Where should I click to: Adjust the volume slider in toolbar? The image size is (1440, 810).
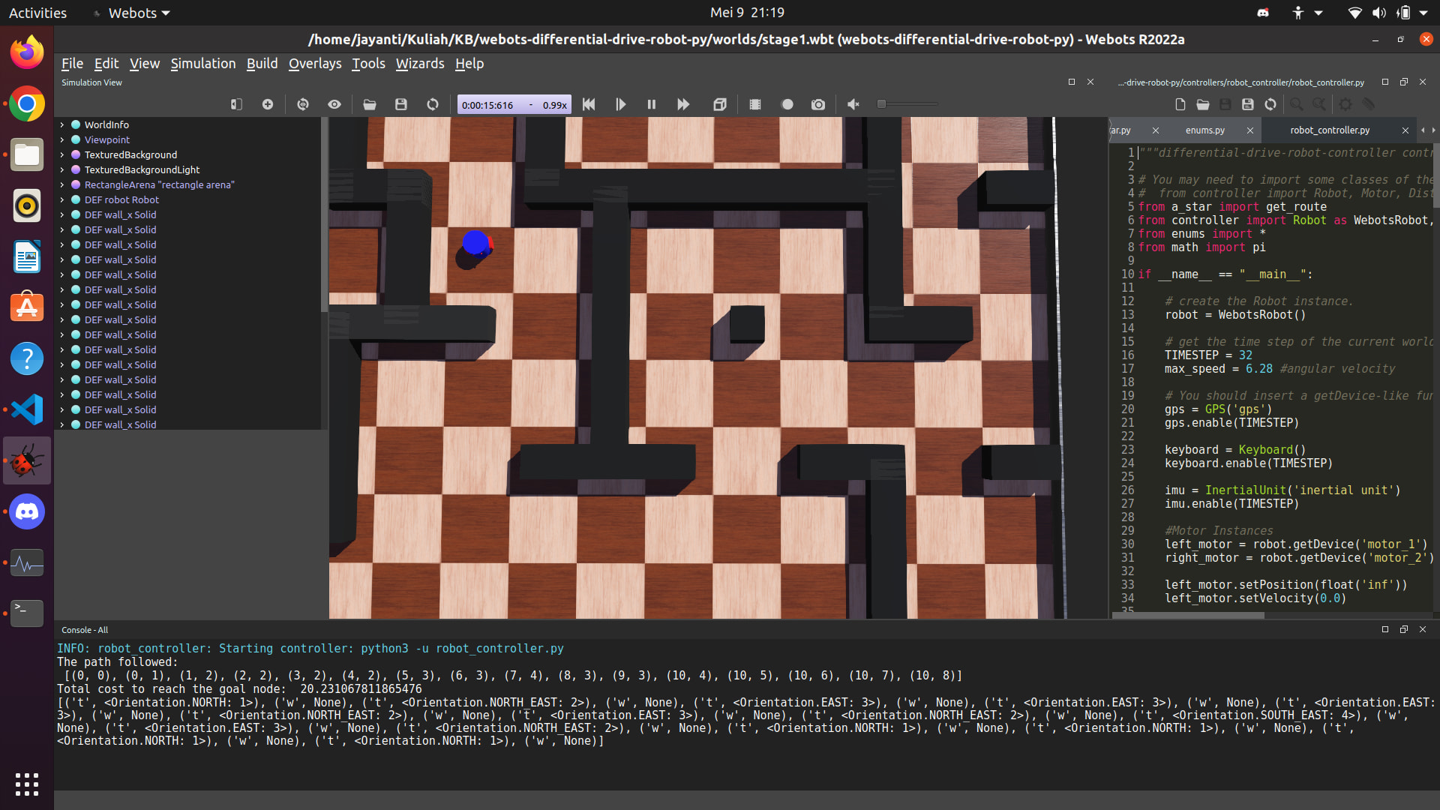pos(883,104)
